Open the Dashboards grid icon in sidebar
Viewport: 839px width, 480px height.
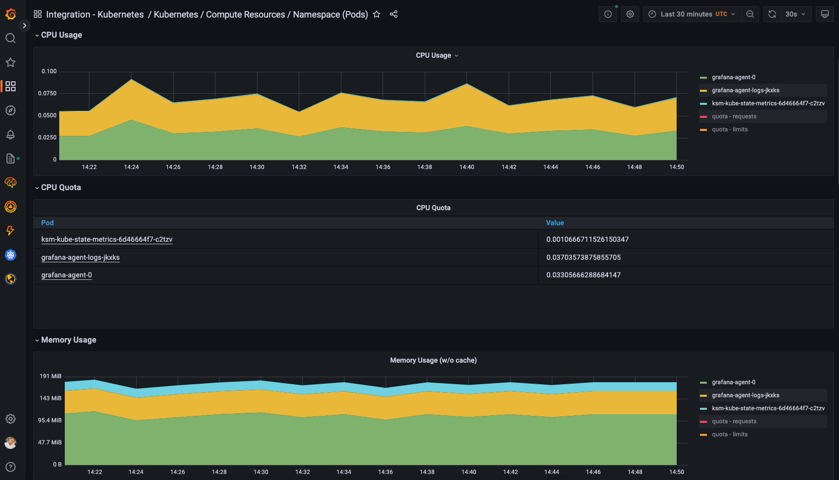click(10, 86)
